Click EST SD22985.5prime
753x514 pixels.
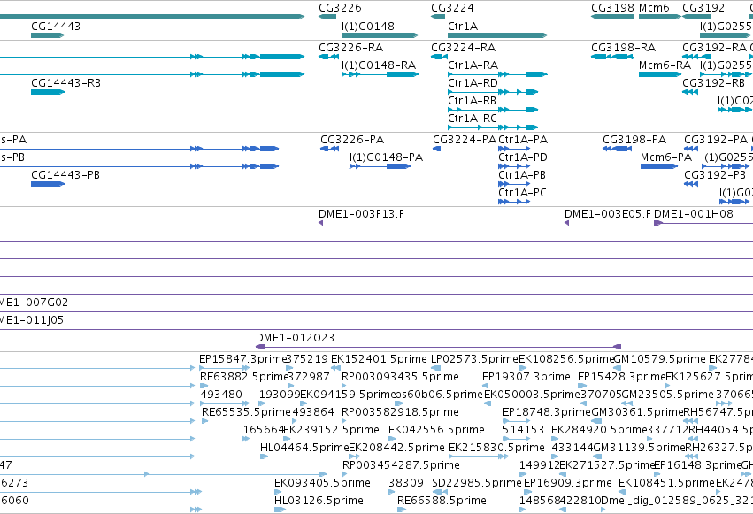441,492
